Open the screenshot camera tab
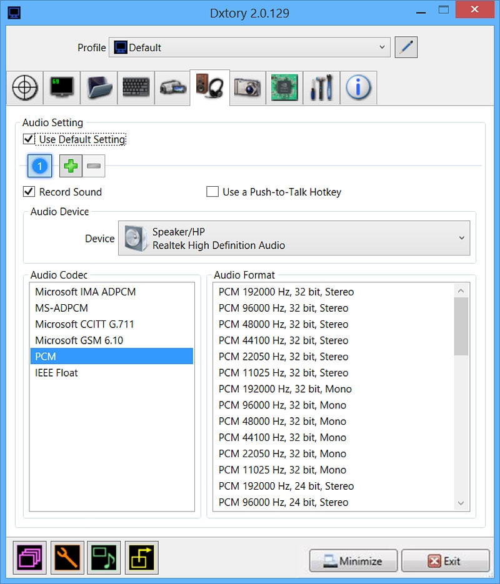 [247, 87]
